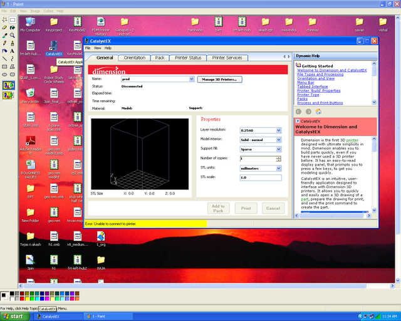Image resolution: width=401 pixels, height=321 pixels.
Task: Switch to the Orientation tab
Action: pos(135,58)
